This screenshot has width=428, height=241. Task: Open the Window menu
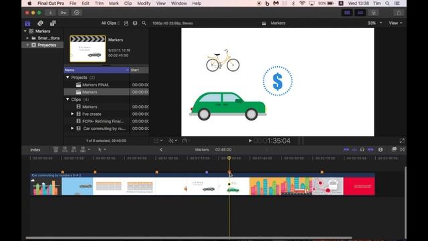point(179,3)
